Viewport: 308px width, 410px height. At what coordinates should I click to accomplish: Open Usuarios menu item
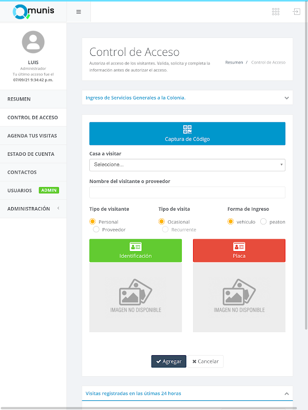[x=33, y=190]
